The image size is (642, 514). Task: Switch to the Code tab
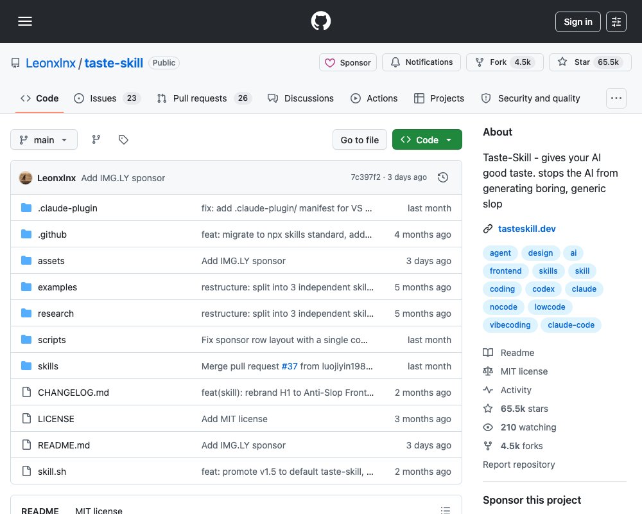tap(40, 98)
